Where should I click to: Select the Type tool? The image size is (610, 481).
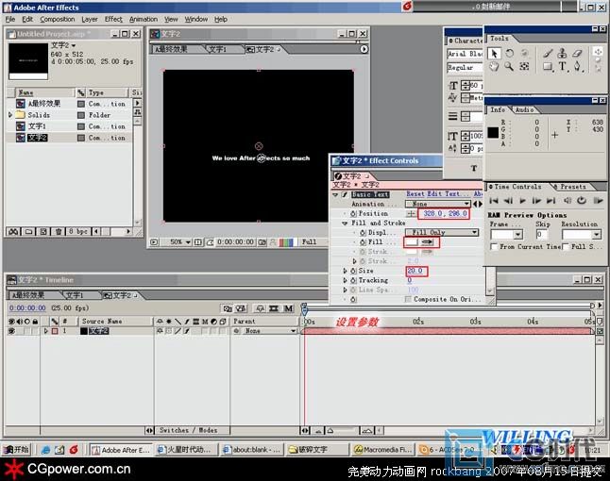(563, 67)
